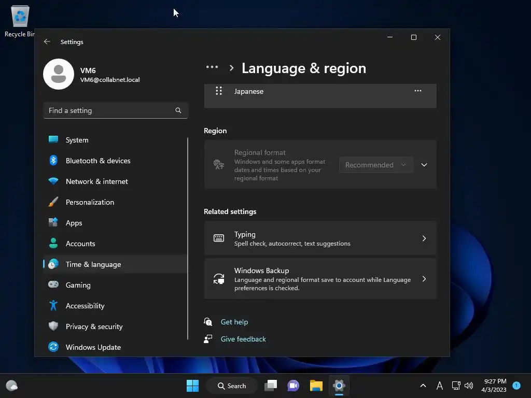Image resolution: width=531 pixels, height=398 pixels.
Task: Click the volume speaker tray icon
Action: click(469, 386)
